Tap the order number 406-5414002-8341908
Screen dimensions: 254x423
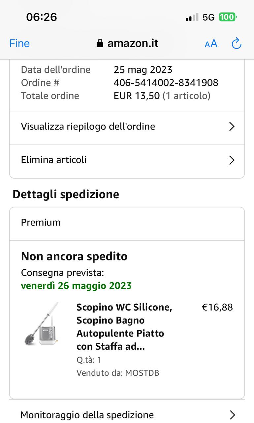click(x=166, y=83)
